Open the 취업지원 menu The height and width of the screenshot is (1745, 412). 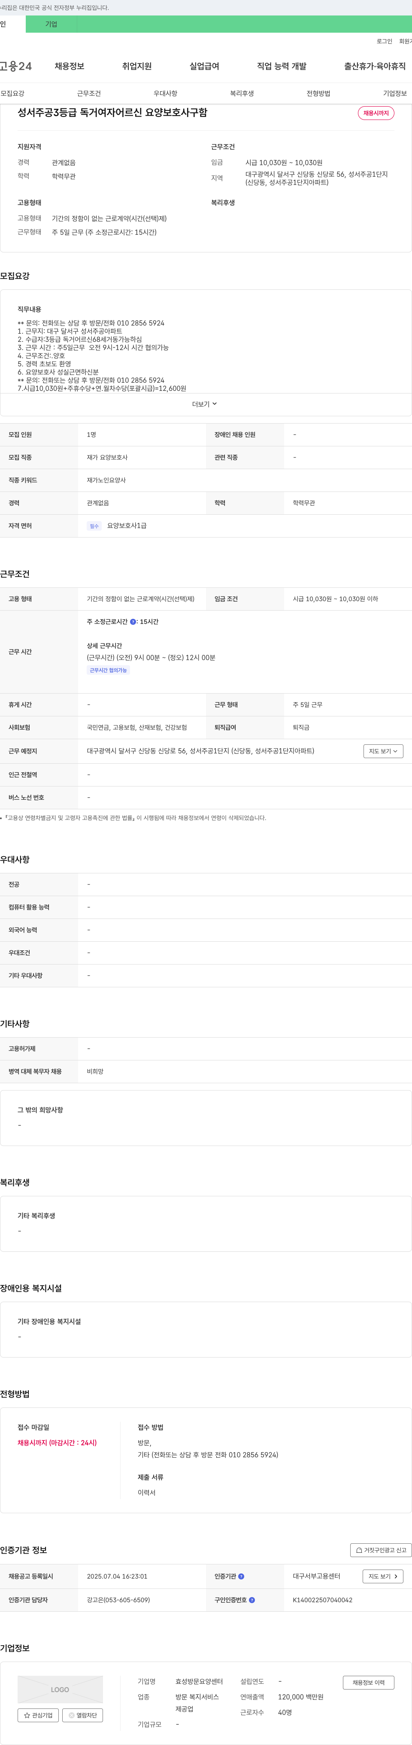[x=136, y=66]
